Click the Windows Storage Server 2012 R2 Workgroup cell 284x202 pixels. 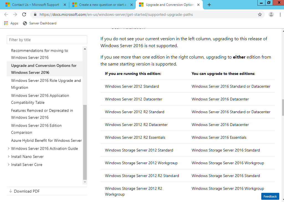[134, 191]
